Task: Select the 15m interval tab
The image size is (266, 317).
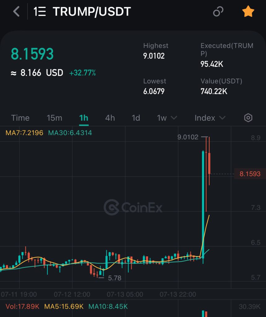Action: pyautogui.click(x=55, y=118)
